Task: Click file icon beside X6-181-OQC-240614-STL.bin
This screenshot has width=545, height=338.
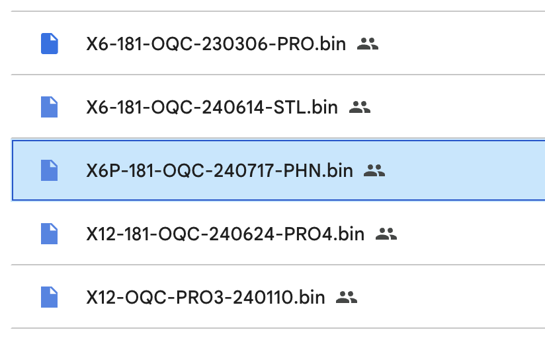Action: coord(50,107)
